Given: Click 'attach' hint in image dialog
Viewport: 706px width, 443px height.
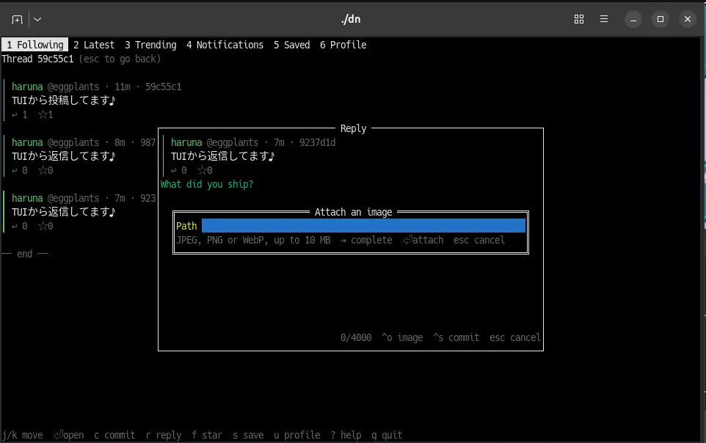Looking at the screenshot, I should point(423,241).
